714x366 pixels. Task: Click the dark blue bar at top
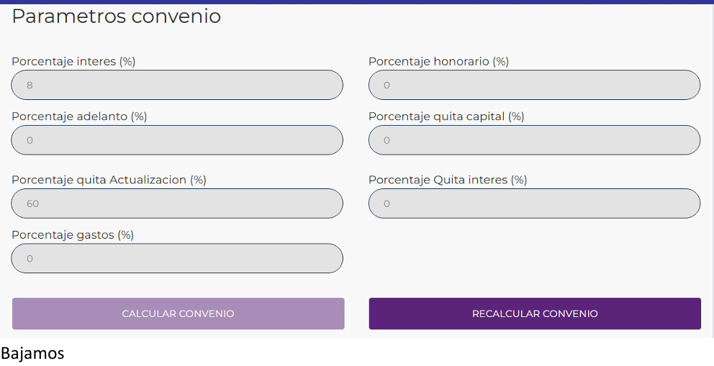357,1
